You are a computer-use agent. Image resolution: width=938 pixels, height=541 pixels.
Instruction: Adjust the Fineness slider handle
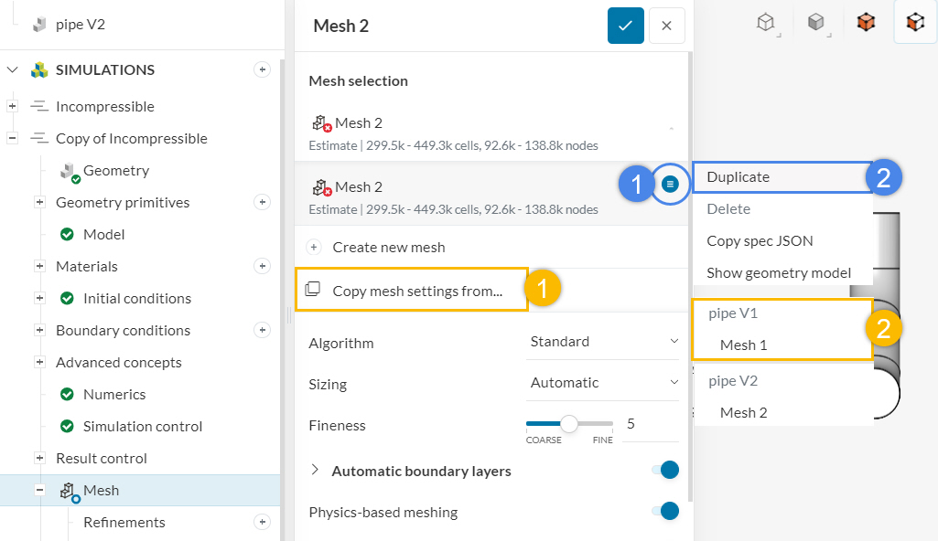(569, 424)
